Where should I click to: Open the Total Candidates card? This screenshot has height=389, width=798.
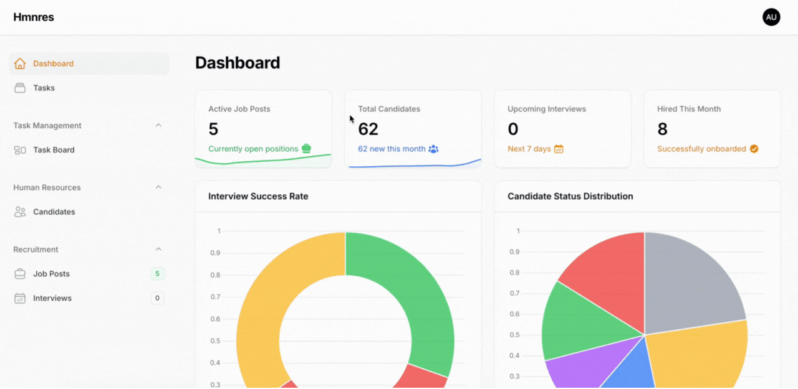(x=413, y=129)
